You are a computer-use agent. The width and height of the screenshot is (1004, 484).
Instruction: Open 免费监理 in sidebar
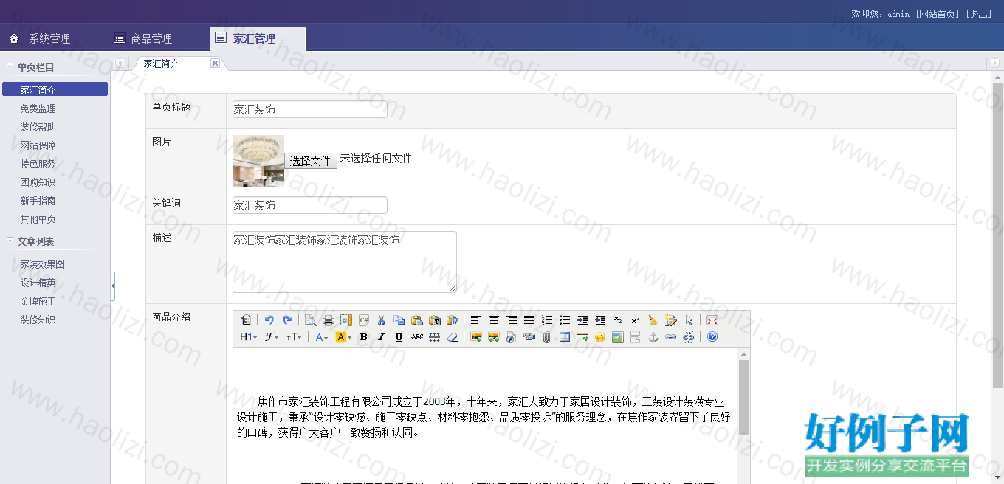[38, 108]
